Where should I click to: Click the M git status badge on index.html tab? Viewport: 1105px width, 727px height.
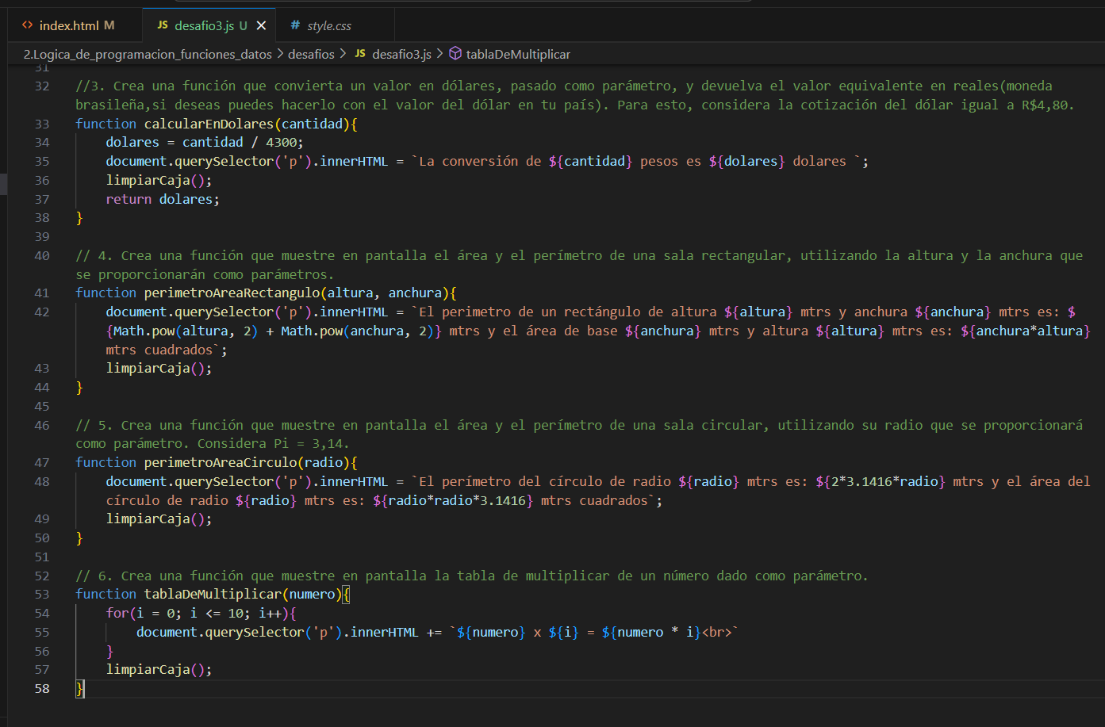tap(109, 25)
